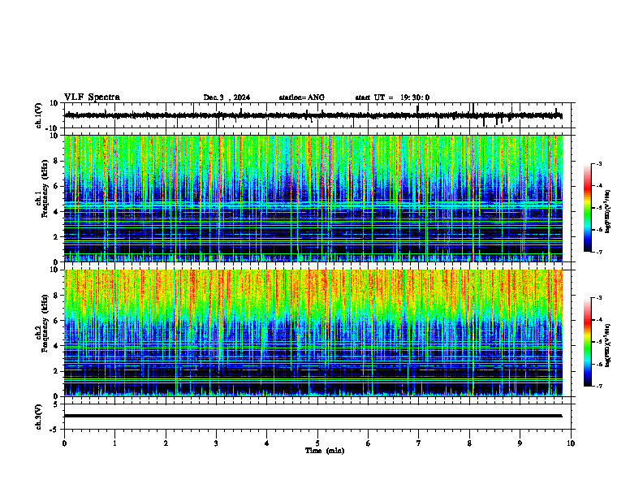Click the "station= ANG" label
This screenshot has width=643, height=497.
pos(302,97)
